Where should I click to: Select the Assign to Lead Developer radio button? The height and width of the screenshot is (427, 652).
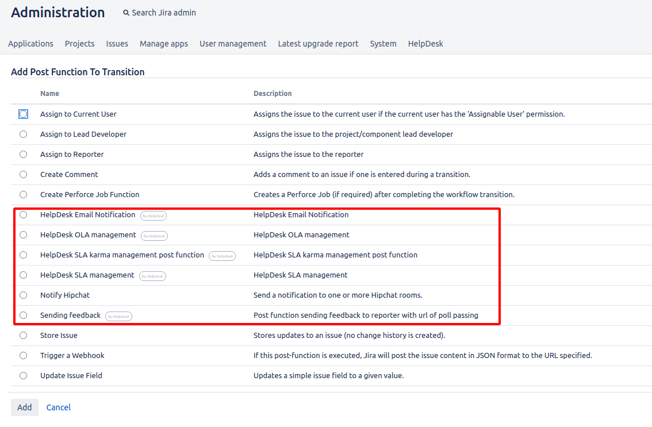click(23, 134)
